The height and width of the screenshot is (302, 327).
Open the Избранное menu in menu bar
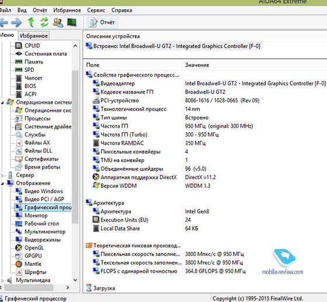[67, 10]
